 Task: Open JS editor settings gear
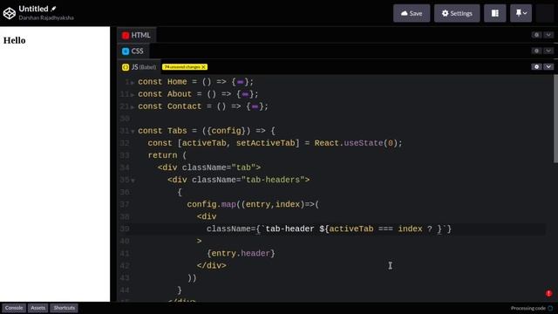click(536, 66)
